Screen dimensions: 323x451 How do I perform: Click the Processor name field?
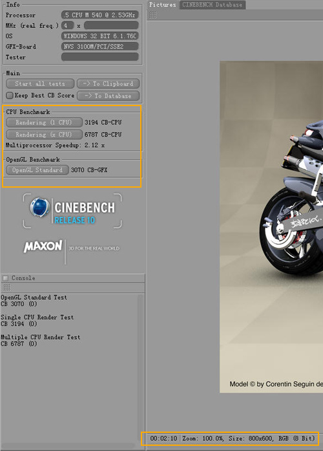point(100,15)
